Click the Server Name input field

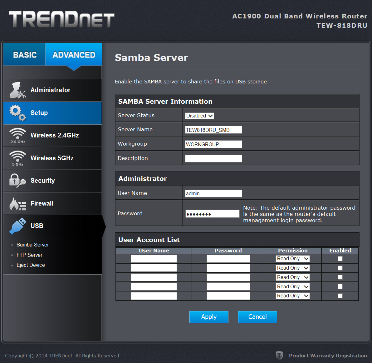click(x=213, y=130)
